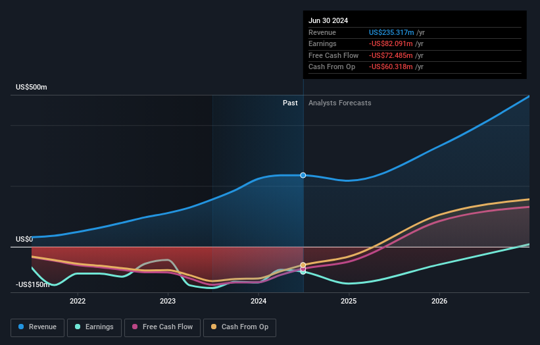This screenshot has width=540, height=345.
Task: Toggle the Earnings series legend button
Action: point(94,327)
